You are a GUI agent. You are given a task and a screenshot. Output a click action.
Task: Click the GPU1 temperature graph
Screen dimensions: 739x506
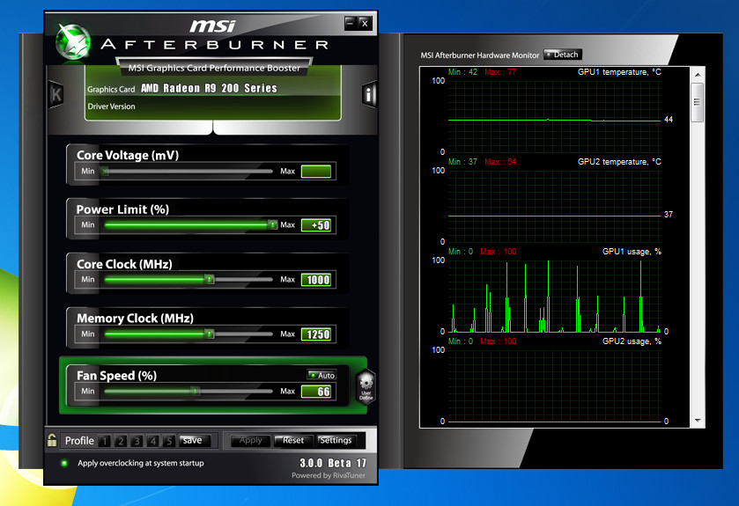click(554, 116)
